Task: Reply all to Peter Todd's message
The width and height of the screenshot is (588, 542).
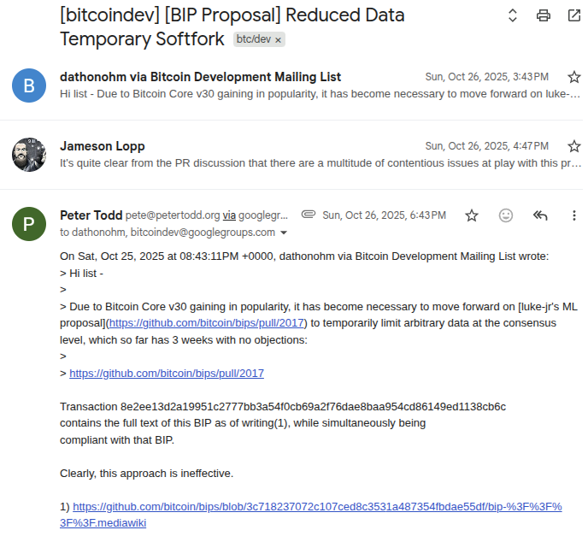Action: (540, 215)
